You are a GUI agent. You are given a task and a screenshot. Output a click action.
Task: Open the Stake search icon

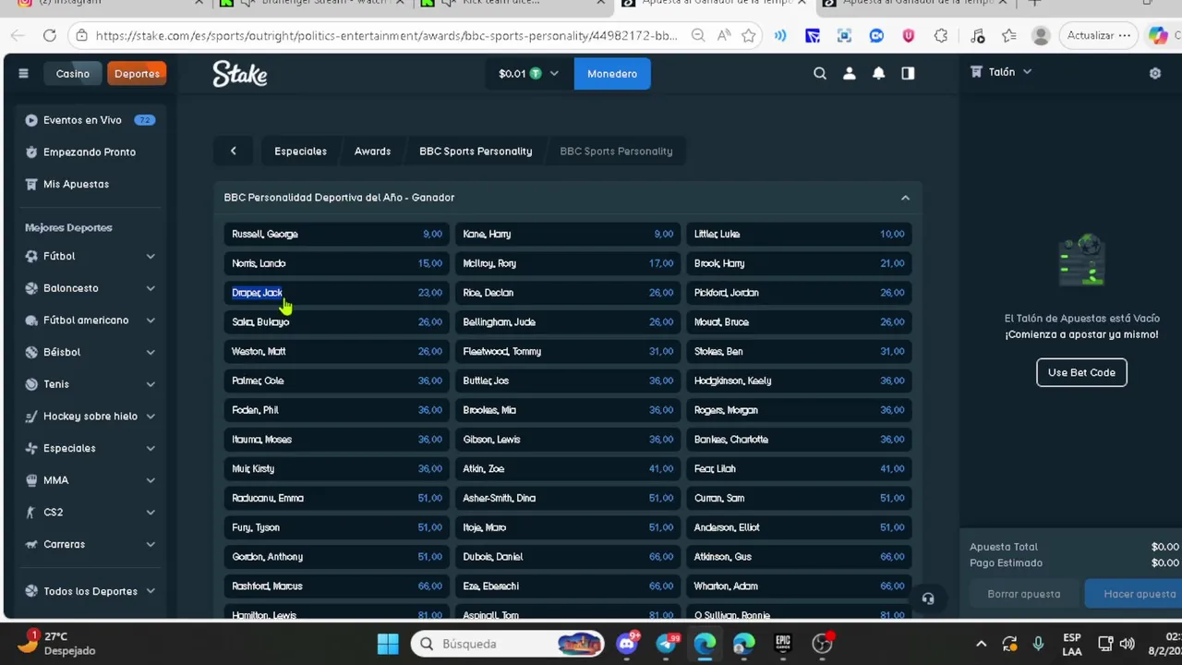coord(820,74)
